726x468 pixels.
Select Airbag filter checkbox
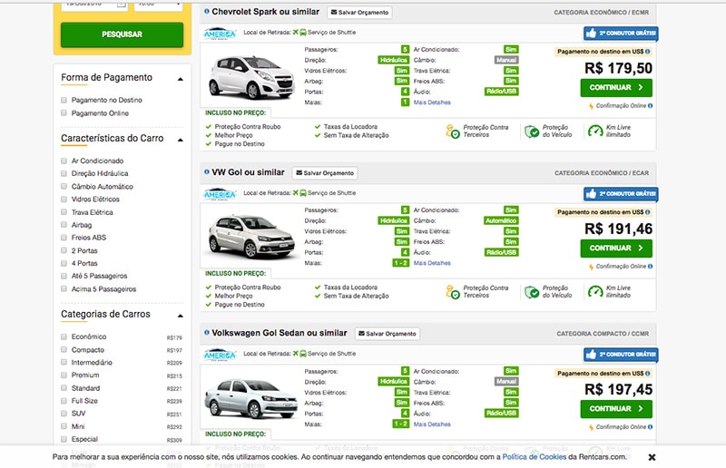[64, 225]
